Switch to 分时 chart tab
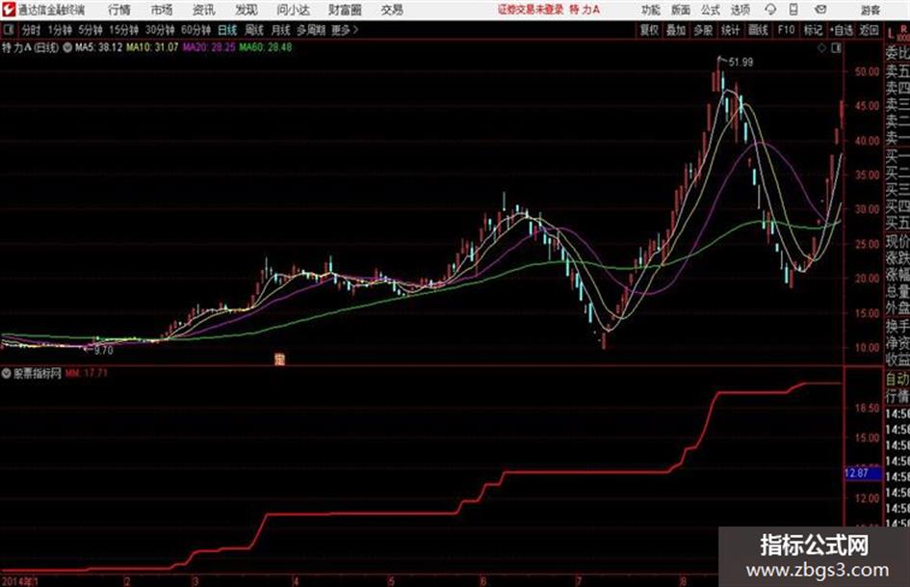Screen dimensions: 910x587 [32, 30]
